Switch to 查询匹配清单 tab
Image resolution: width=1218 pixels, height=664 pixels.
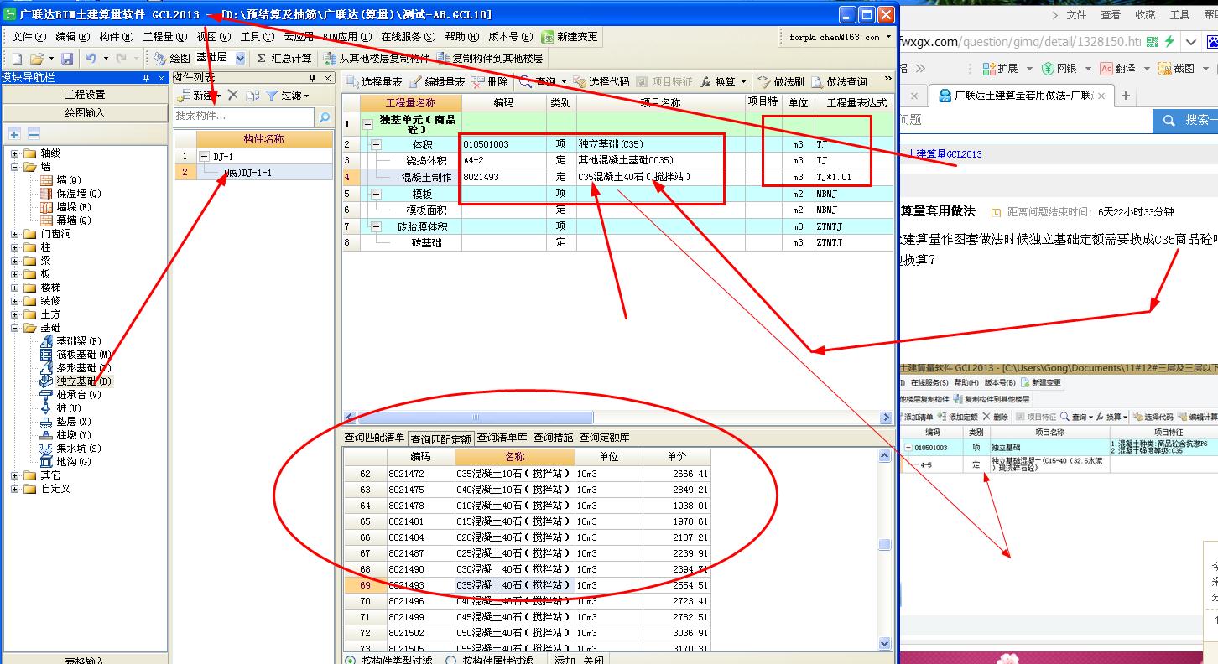[374, 438]
